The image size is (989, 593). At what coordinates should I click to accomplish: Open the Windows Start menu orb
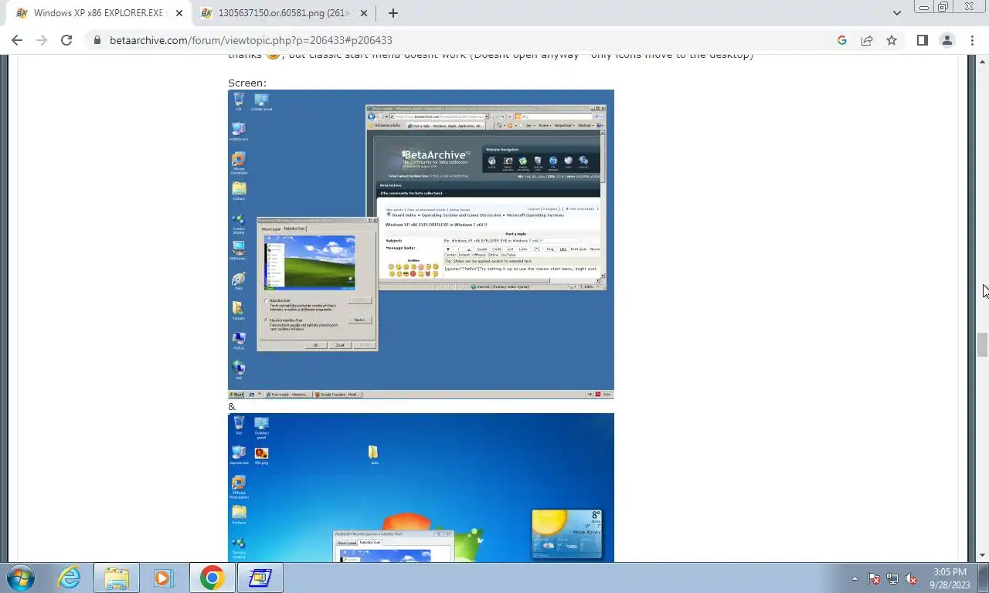tap(19, 578)
